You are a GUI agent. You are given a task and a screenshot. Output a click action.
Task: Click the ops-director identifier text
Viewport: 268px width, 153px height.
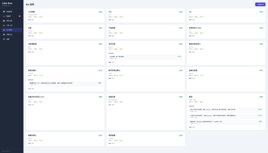coord(113,100)
